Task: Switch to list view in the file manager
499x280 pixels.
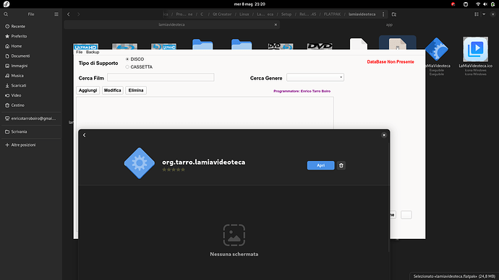Action: (477, 14)
